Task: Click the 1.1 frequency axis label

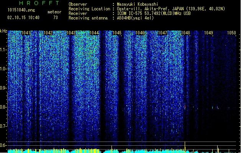Action: [3, 50]
